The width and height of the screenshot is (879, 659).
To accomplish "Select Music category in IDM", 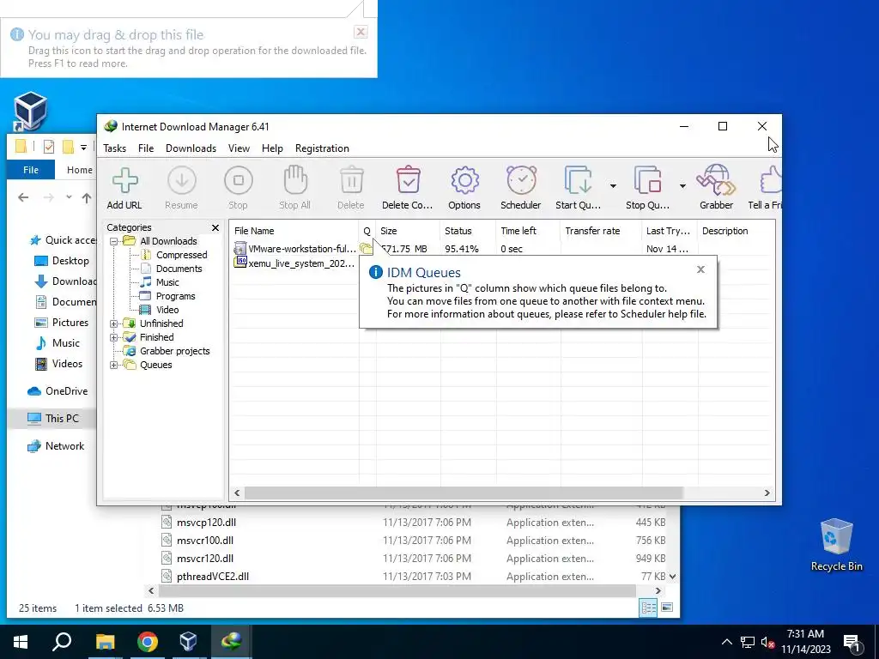I will [x=167, y=282].
